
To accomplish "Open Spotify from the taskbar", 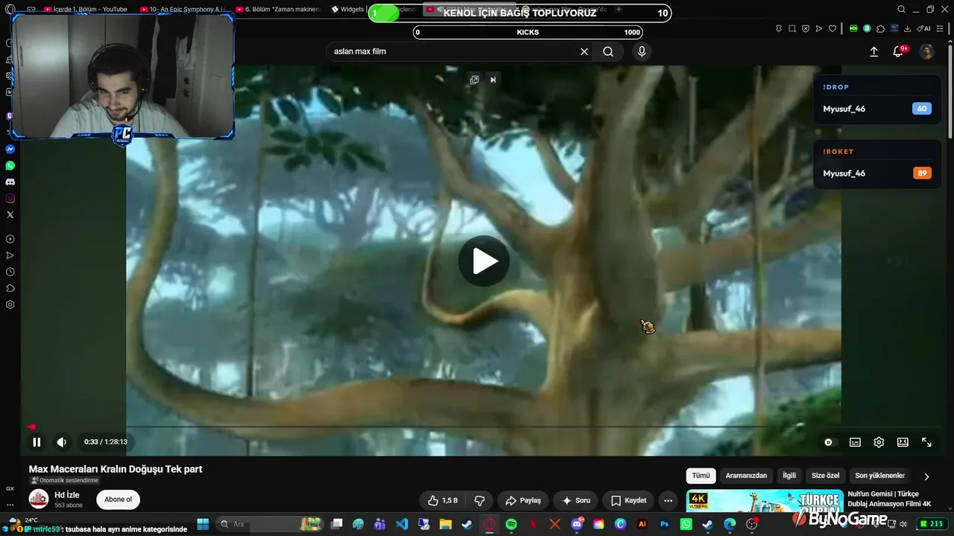I will pos(511,524).
